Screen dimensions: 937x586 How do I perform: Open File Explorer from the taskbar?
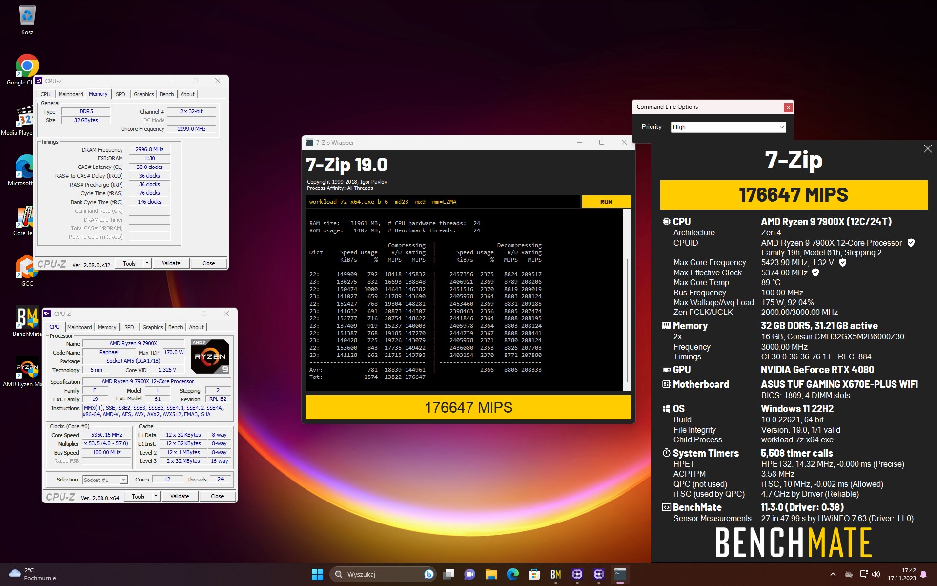(x=491, y=574)
